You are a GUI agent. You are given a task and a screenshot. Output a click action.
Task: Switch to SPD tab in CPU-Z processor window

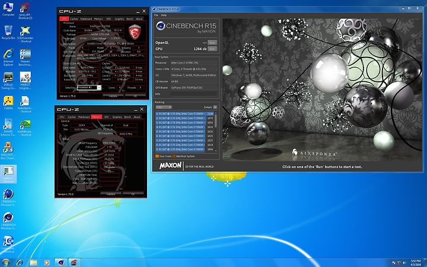click(x=109, y=19)
